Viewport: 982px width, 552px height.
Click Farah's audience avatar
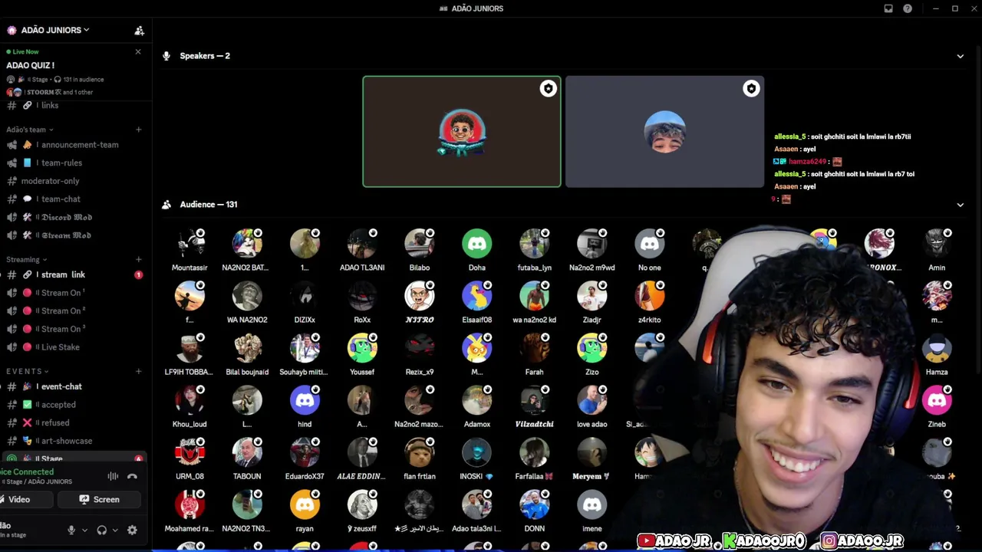point(535,348)
